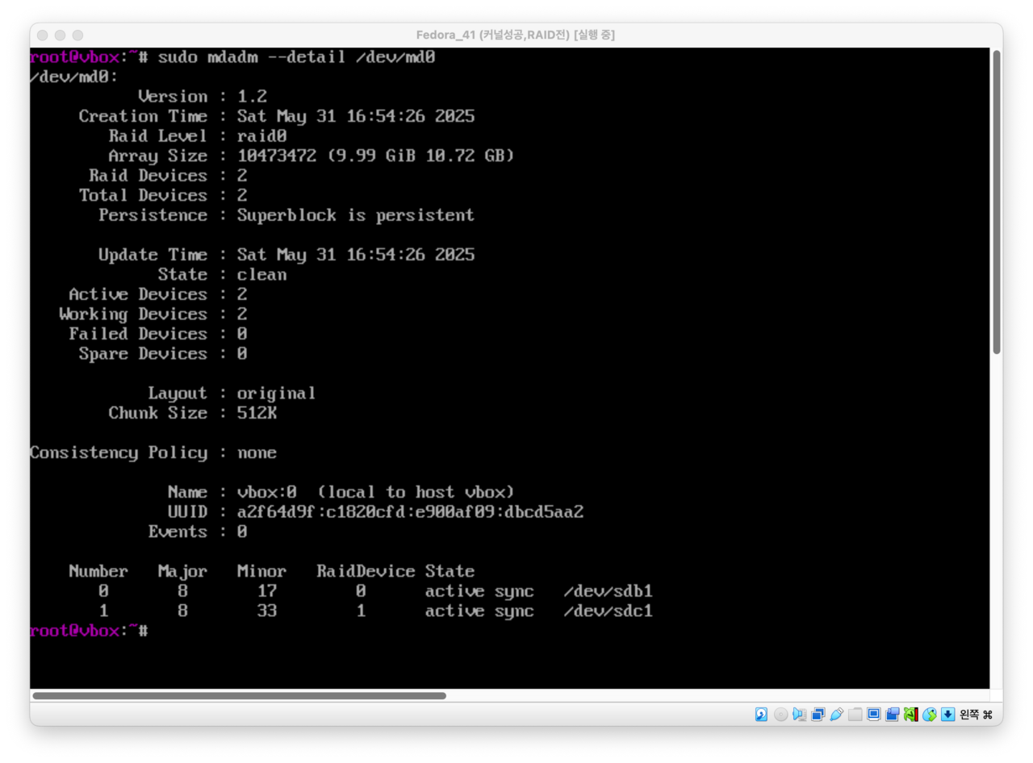
Task: Zoom the VM window to full size
Action: click(77, 35)
